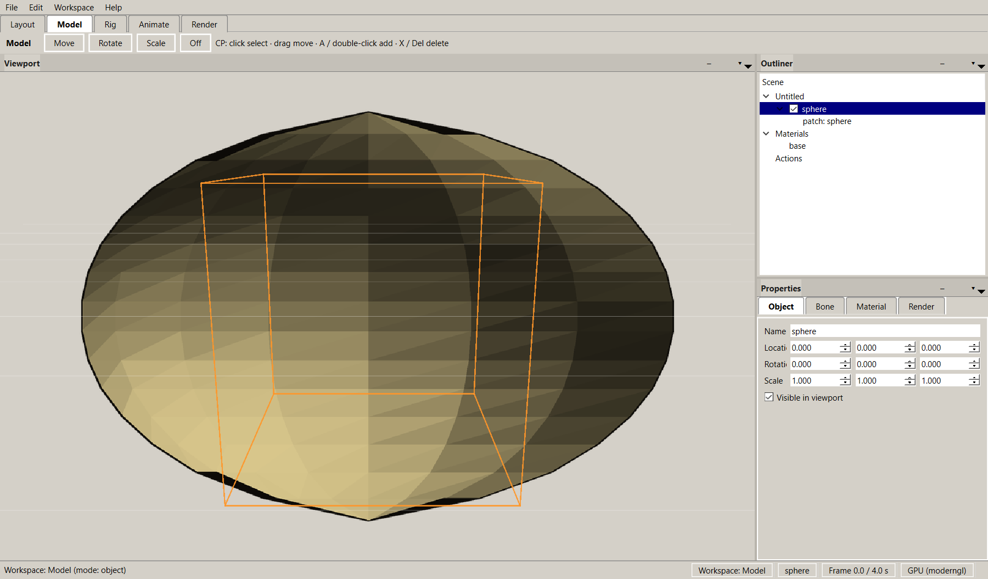Click the spinner arrows of third Location field
Viewport: 988px width, 579px height.
pos(974,347)
